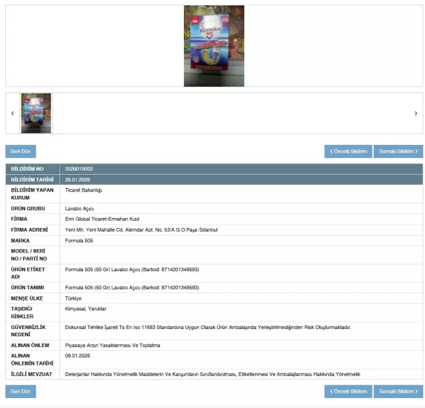Click the firm name Erm Global Ticaret-Ermahan Kızıl
Viewport: 425px width, 408px height.
click(102, 219)
